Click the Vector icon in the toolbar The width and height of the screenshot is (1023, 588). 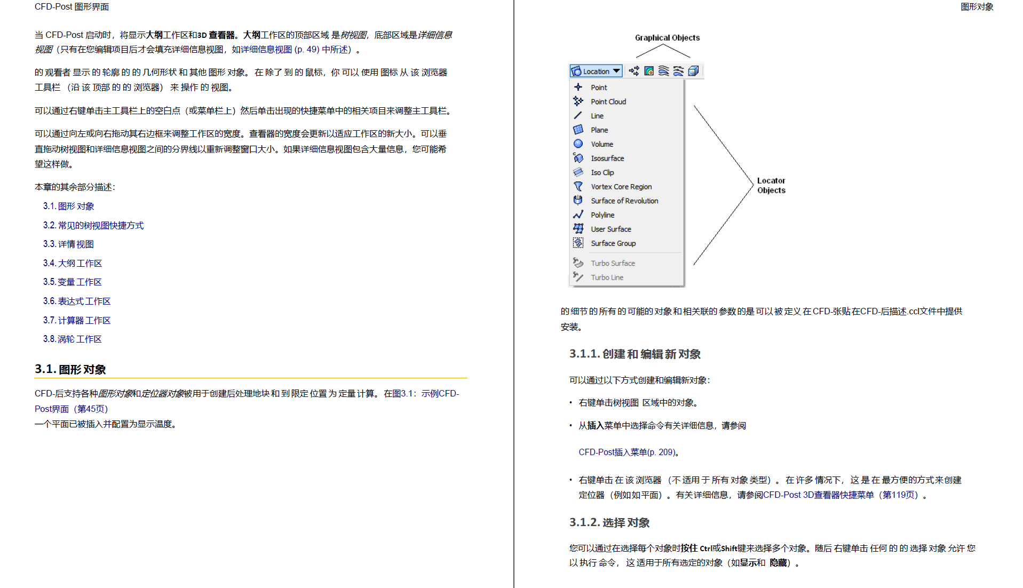point(634,71)
